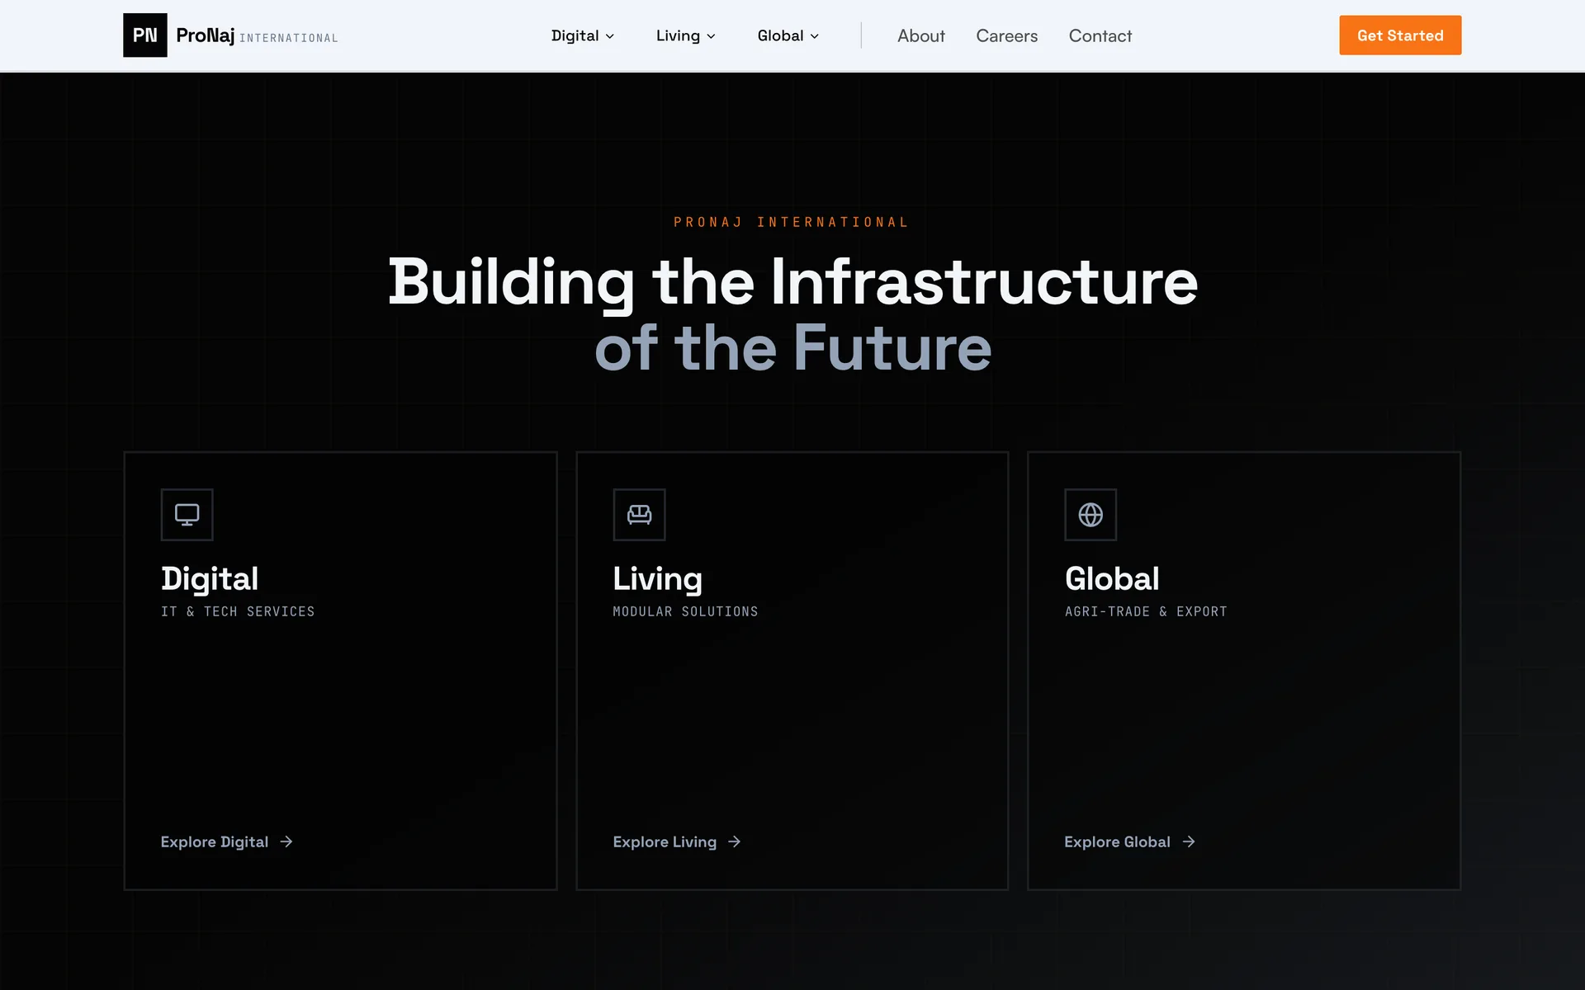Screen dimensions: 1585x990
Task: Click the Get Started button
Action: coord(1400,35)
